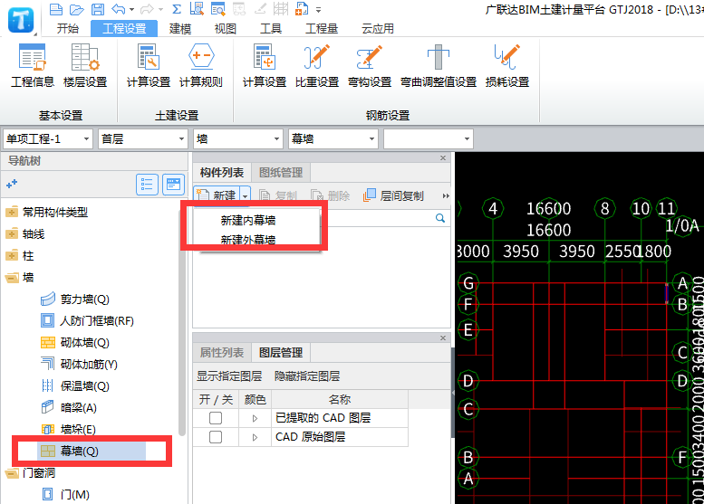Select 剪力墙(Q) in navigation tree

click(x=75, y=300)
